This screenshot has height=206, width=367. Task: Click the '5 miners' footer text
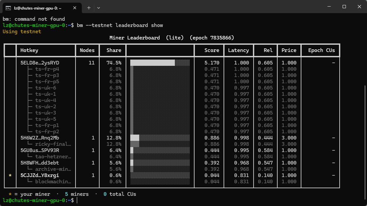pos(77,194)
